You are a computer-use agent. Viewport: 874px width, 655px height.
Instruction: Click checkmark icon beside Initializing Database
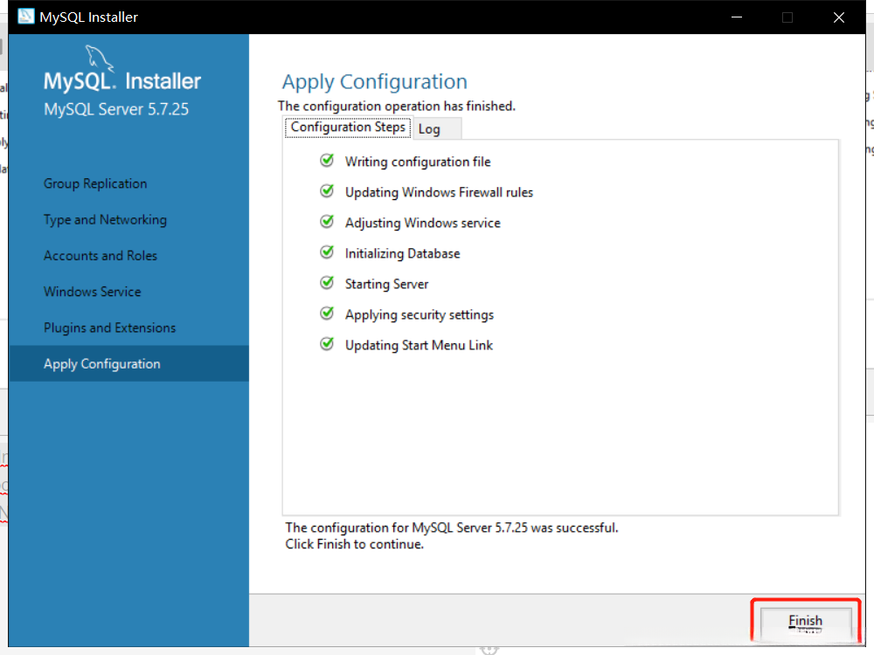(327, 253)
